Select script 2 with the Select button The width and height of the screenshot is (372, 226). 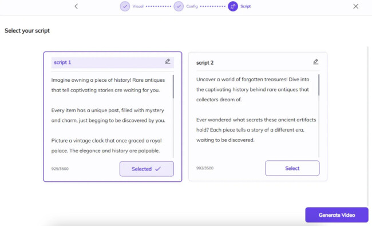(292, 168)
